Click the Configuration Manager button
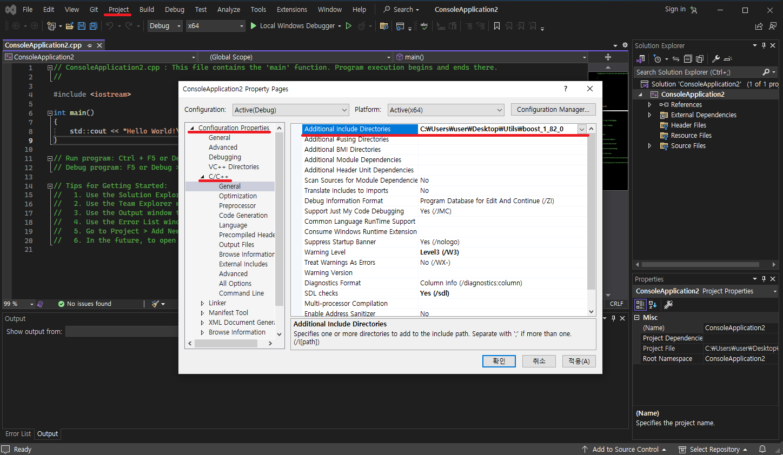Image resolution: width=783 pixels, height=455 pixels. click(553, 109)
